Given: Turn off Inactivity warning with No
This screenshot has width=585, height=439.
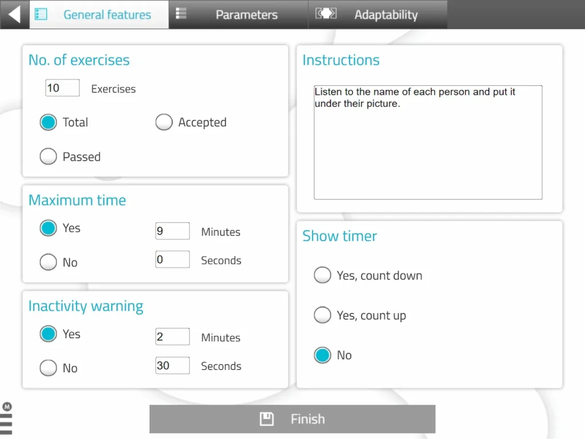Looking at the screenshot, I should [x=49, y=368].
